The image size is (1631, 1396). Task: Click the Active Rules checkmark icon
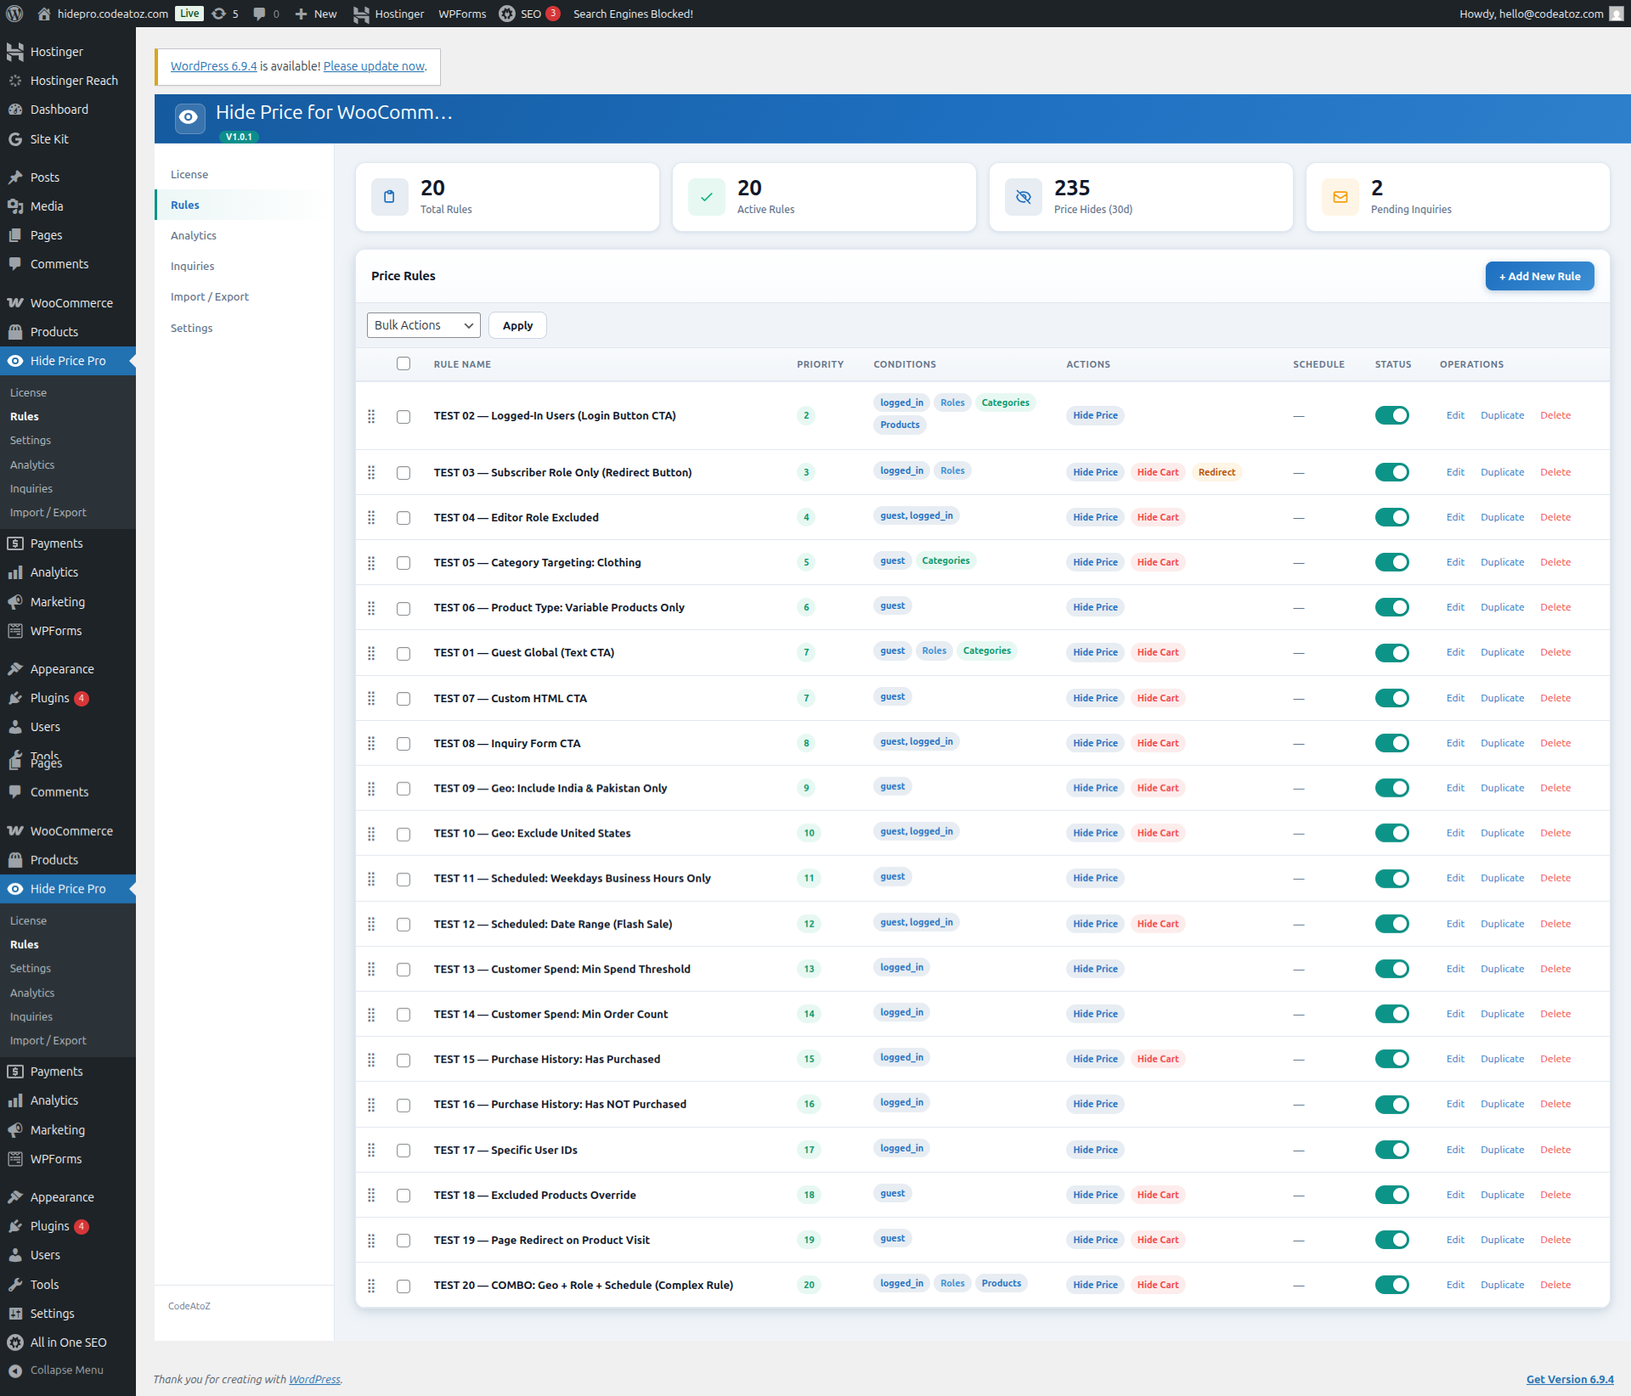706,197
